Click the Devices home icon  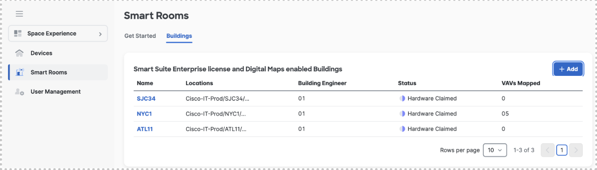point(19,53)
